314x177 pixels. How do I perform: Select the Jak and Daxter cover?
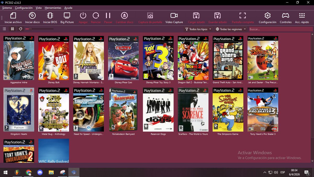263,58
